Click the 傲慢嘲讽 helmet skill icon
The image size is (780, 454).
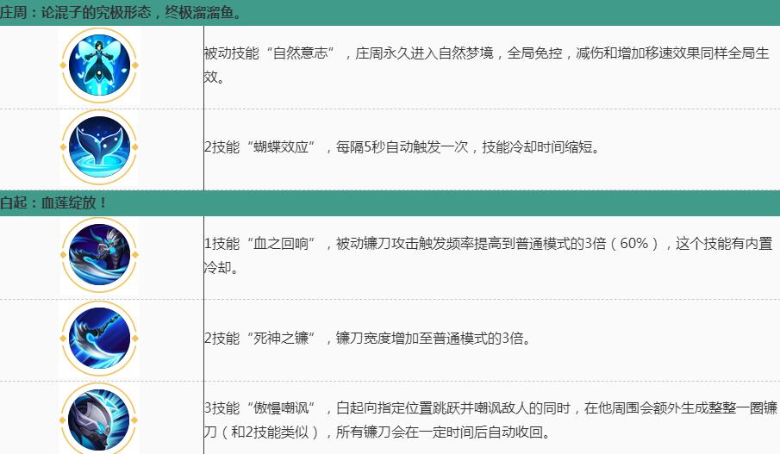(99, 419)
